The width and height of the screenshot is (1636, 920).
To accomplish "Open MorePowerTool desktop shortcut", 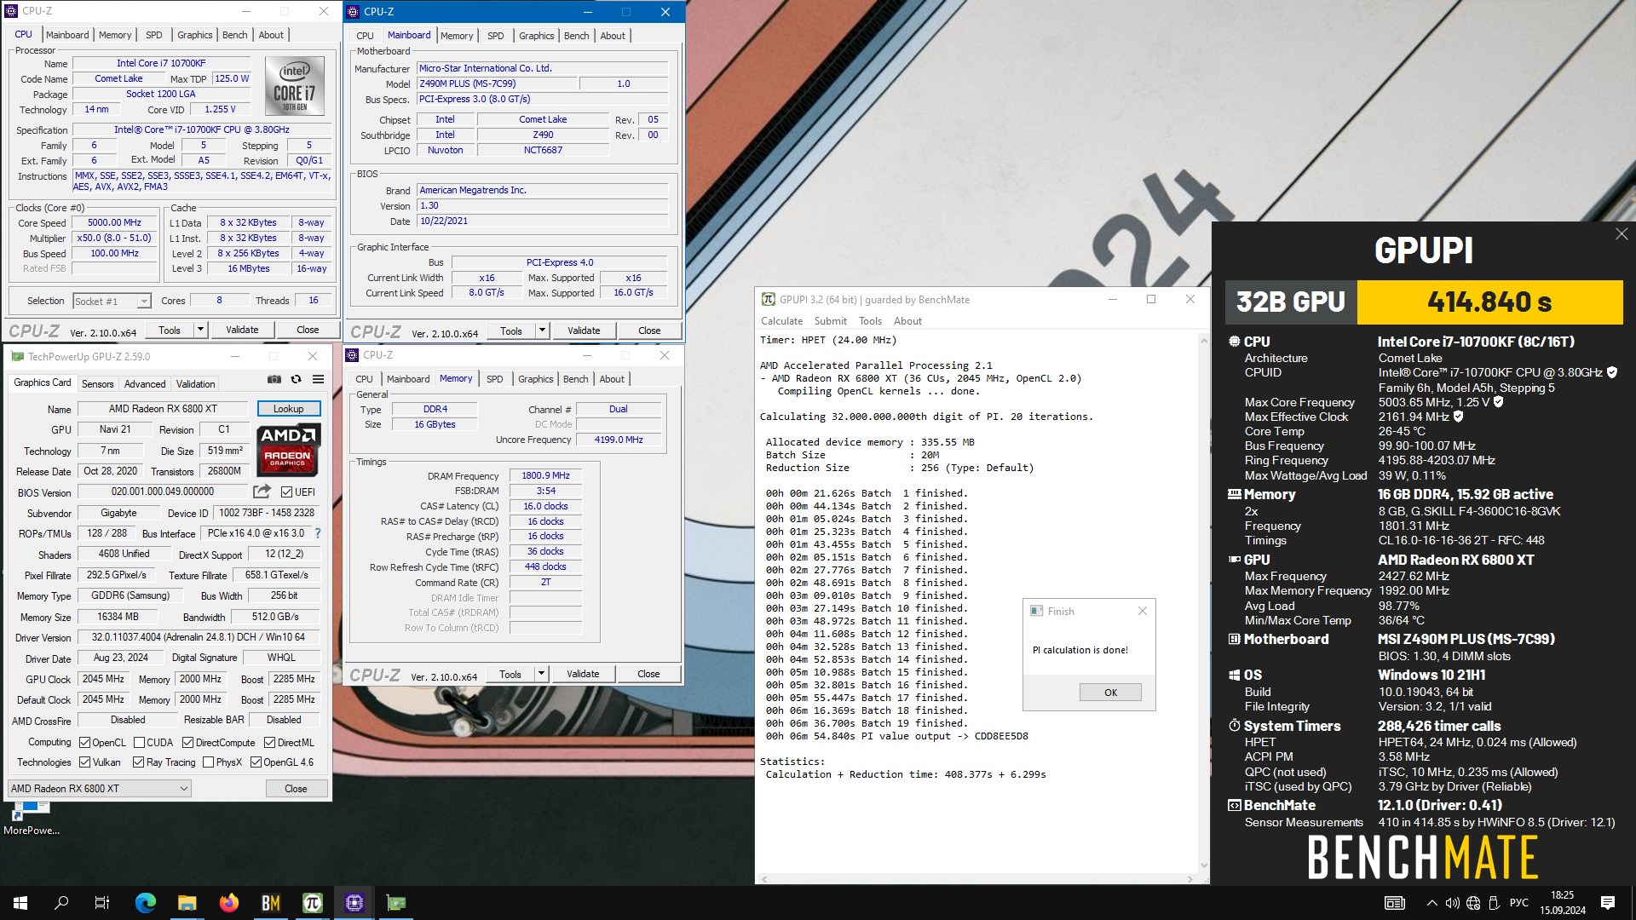I will point(32,819).
